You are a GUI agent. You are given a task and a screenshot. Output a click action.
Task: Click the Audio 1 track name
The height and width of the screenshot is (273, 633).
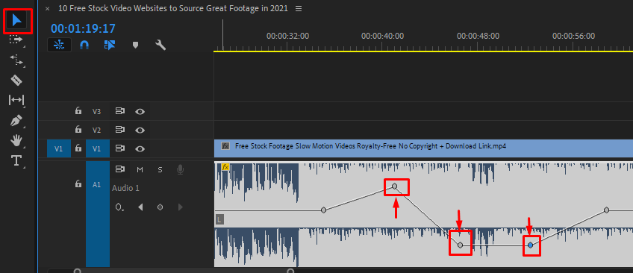pos(125,188)
